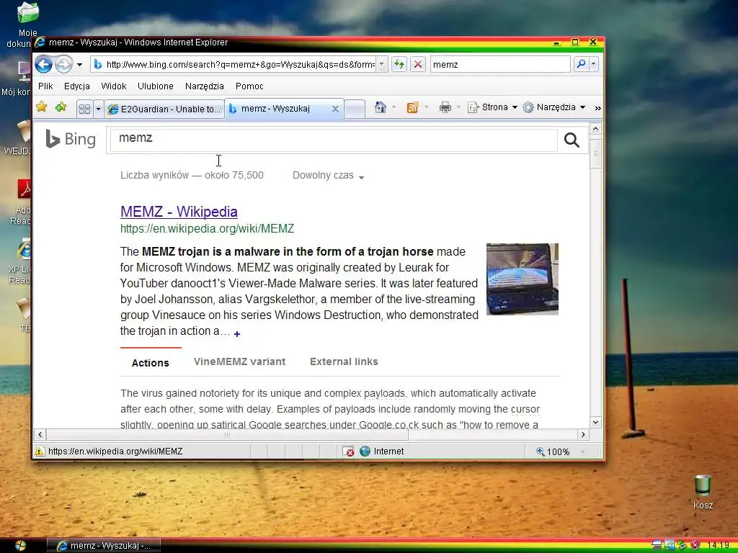Open the zoom level dropdown arrow
738x553 pixels.
point(582,452)
